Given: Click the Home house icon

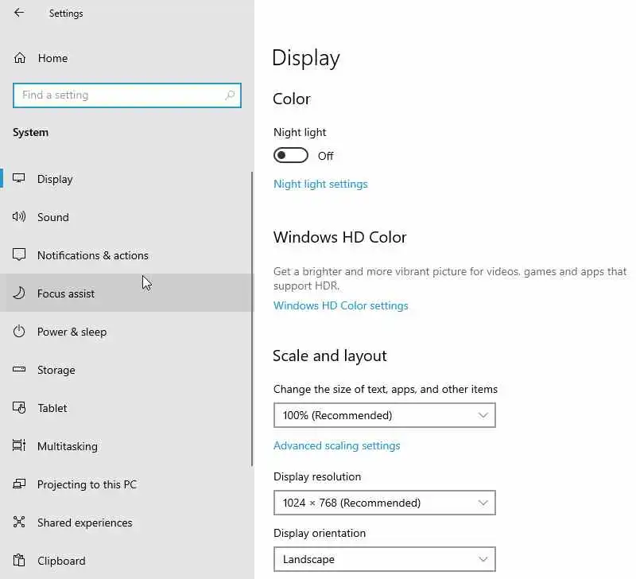Looking at the screenshot, I should coord(19,58).
